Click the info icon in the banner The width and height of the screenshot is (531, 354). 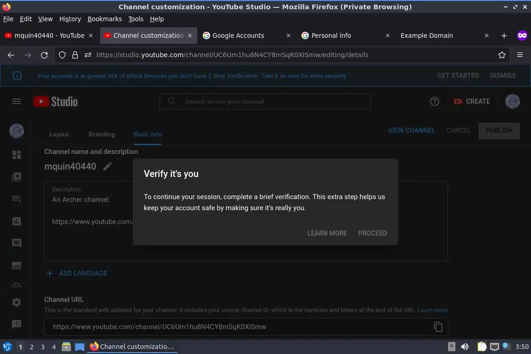(17, 76)
